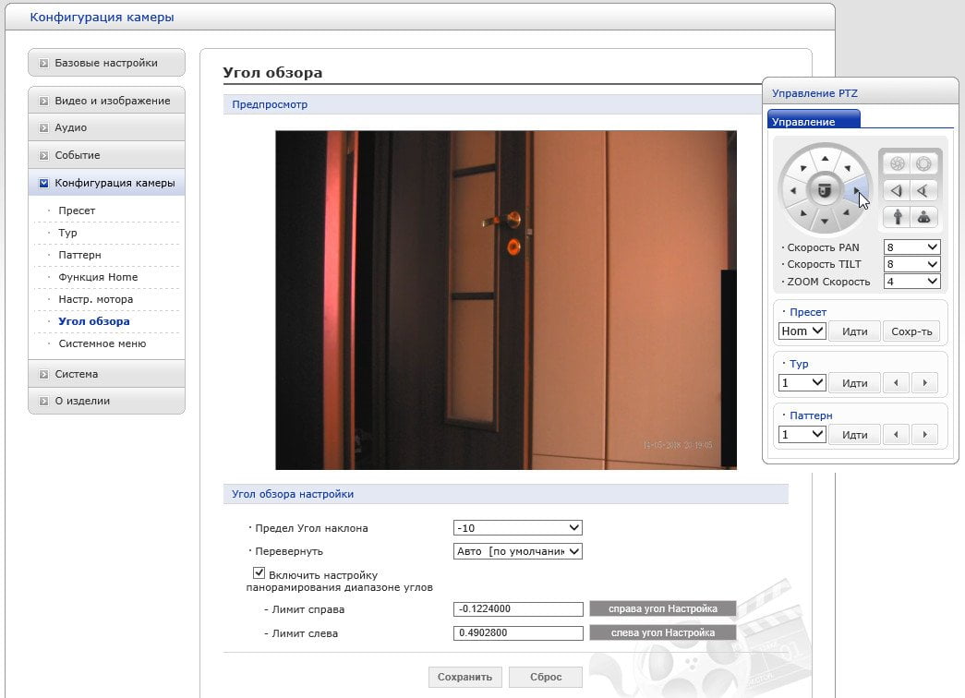Select the Системное меню sidebar item
Screen dimensions: 965x698
click(x=103, y=343)
